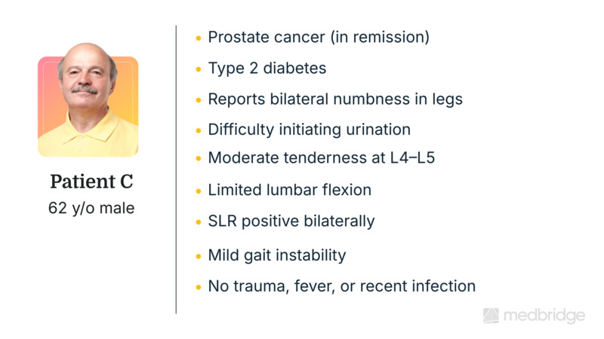Select Moderate tenderness at L4–L5 line
The height and width of the screenshot is (339, 604).
pyautogui.click(x=322, y=158)
